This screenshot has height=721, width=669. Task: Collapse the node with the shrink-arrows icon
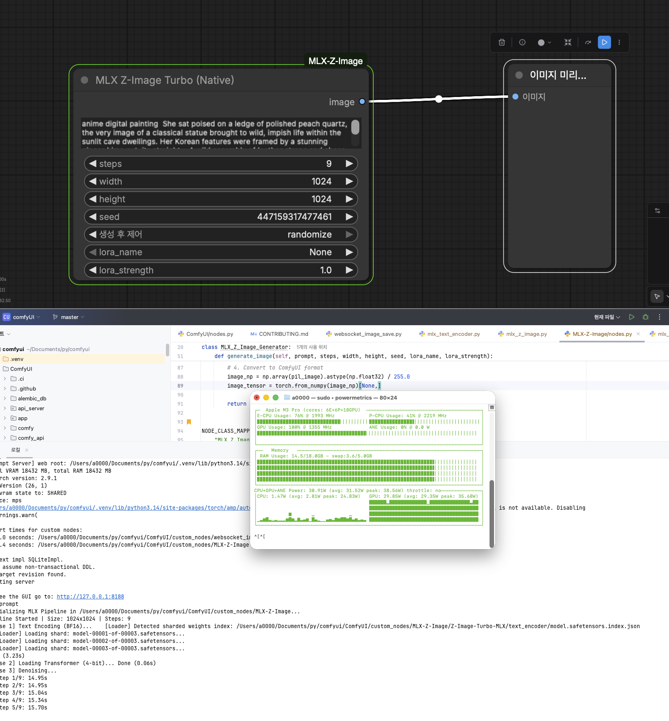tap(568, 42)
